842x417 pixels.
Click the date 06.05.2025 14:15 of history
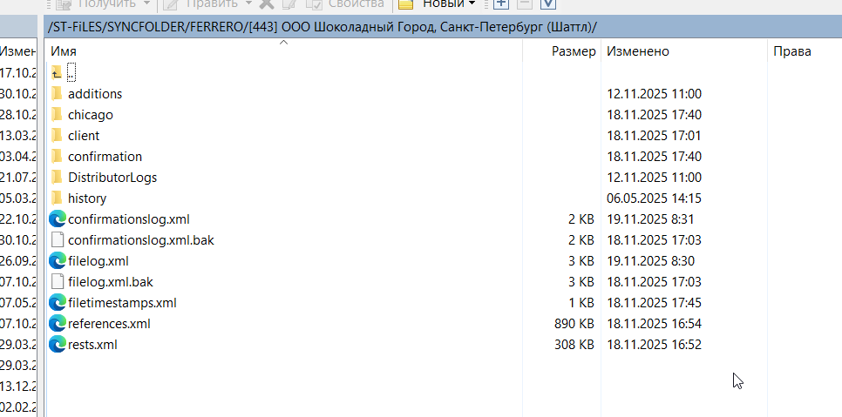pyautogui.click(x=654, y=198)
